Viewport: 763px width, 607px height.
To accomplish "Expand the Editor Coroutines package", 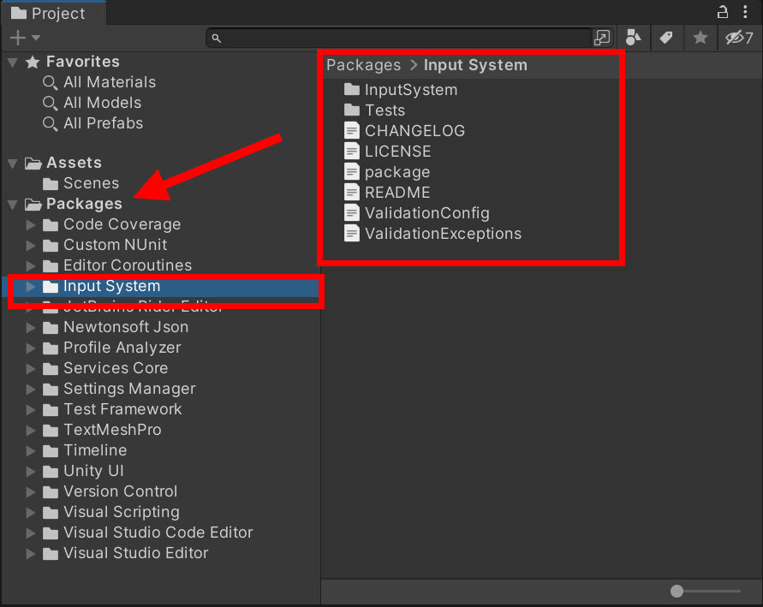I will pos(31,265).
